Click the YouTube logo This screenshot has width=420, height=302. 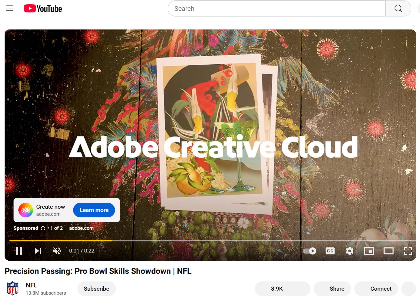coord(43,8)
